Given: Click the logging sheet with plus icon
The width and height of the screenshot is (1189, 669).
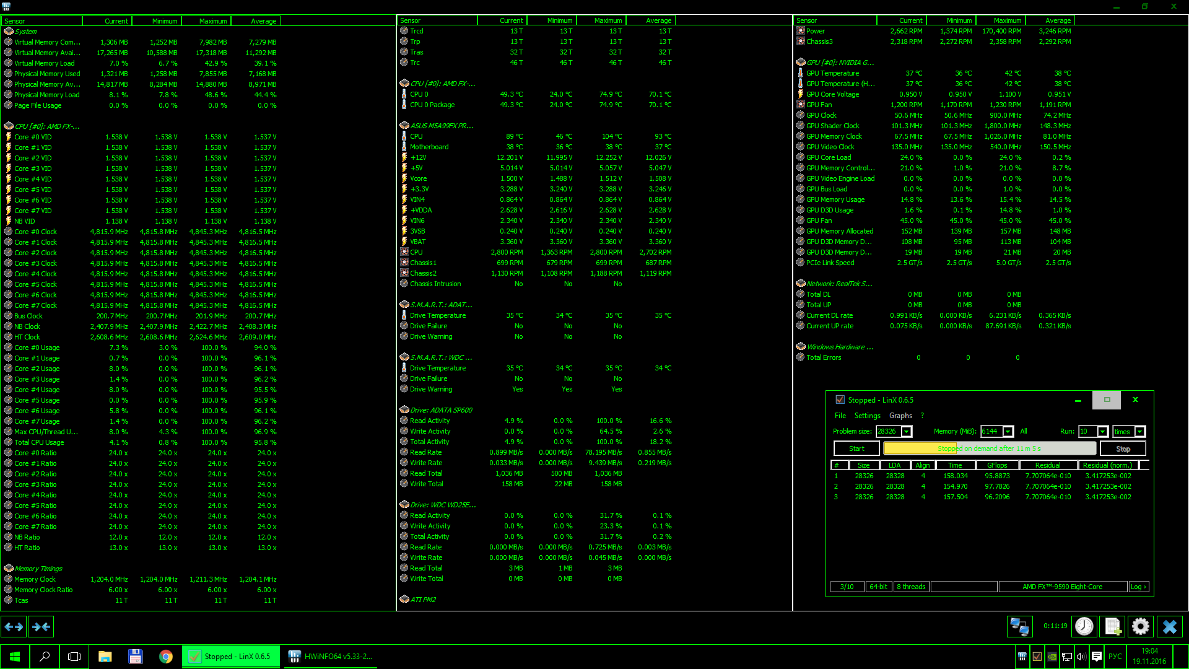Looking at the screenshot, I should tap(1113, 627).
